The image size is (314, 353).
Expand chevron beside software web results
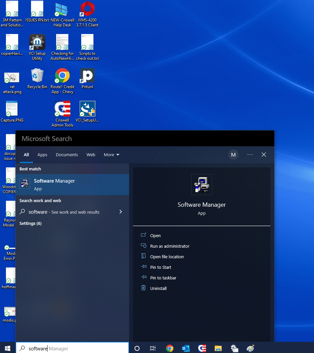121,212
